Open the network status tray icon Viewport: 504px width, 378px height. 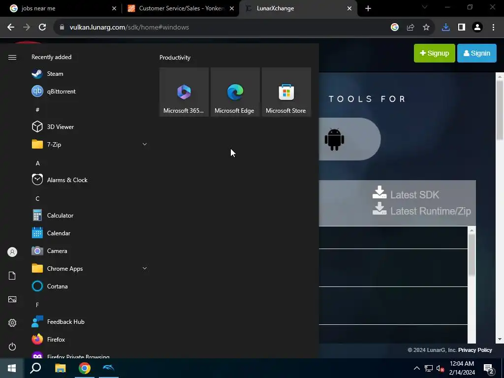pos(429,368)
